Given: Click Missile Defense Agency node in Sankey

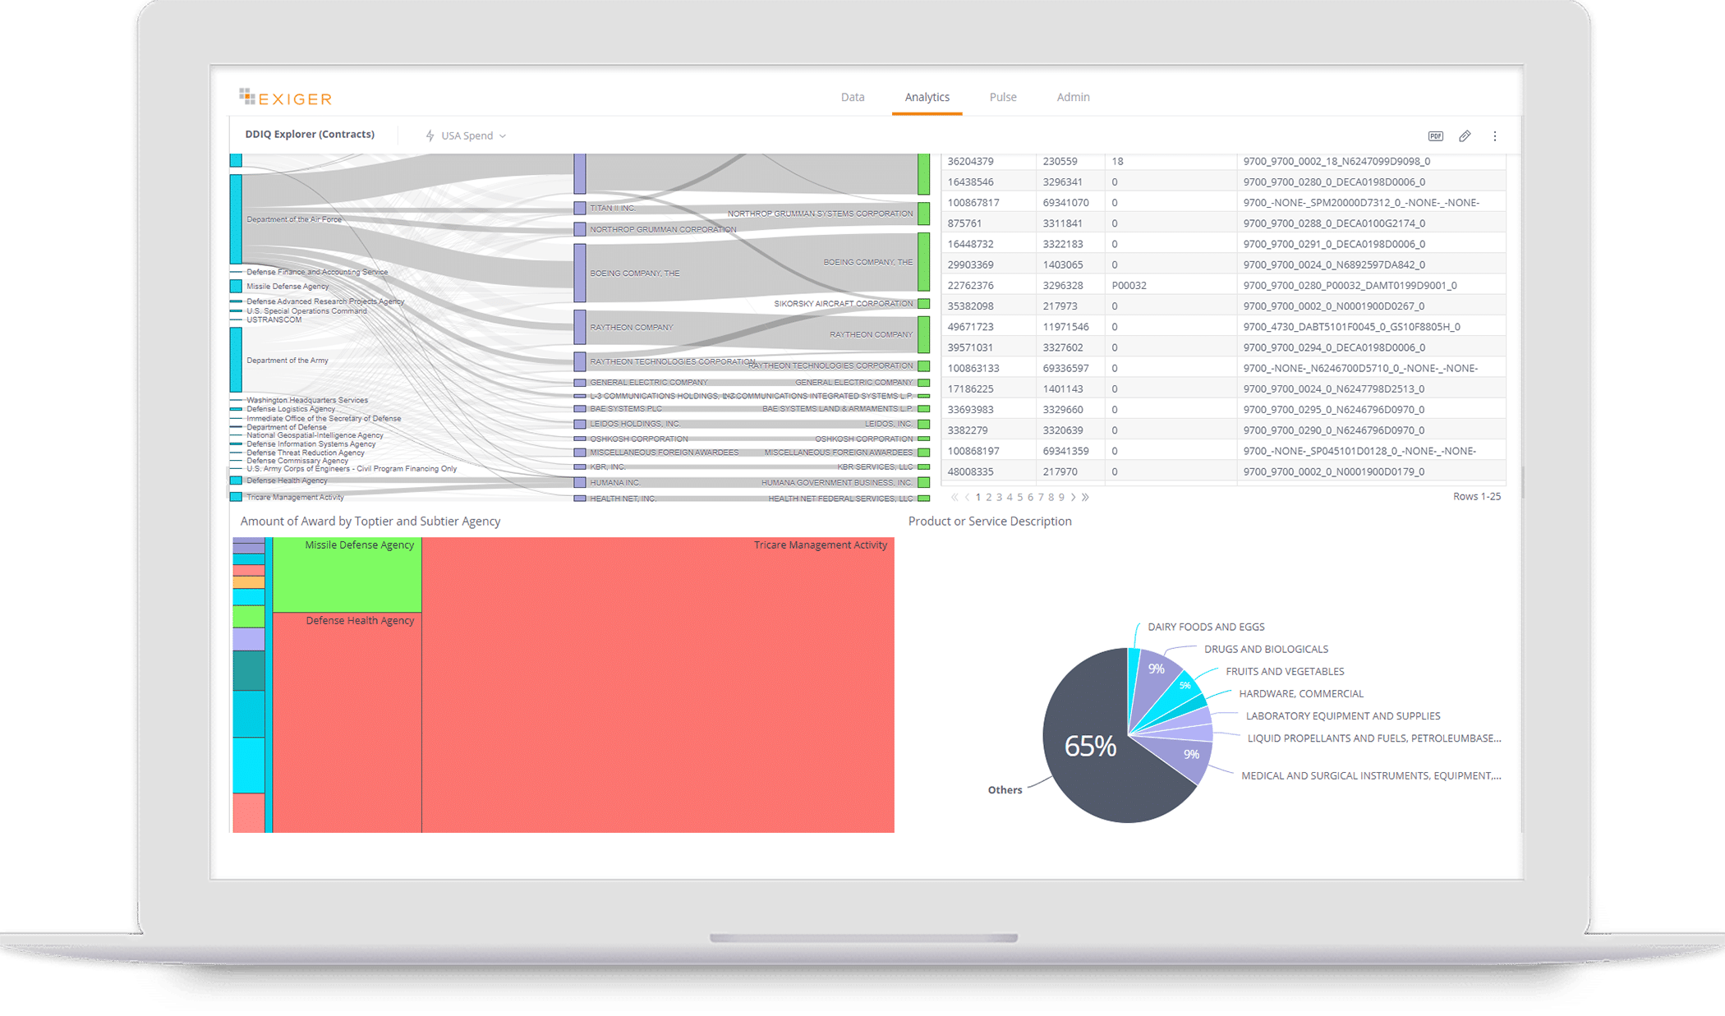Looking at the screenshot, I should tap(236, 286).
